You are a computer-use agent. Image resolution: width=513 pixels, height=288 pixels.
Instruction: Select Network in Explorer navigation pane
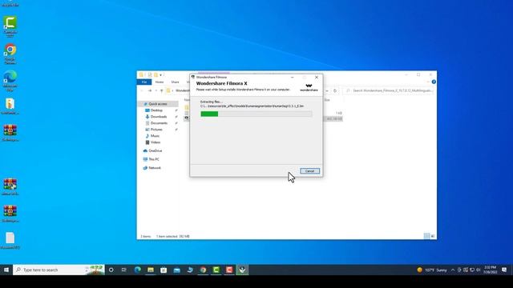click(155, 168)
